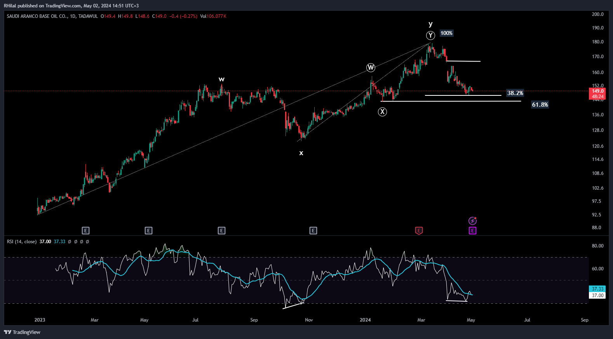Image resolution: width=613 pixels, height=339 pixels.
Task: Click the circled Y wave label
Action: click(x=430, y=35)
